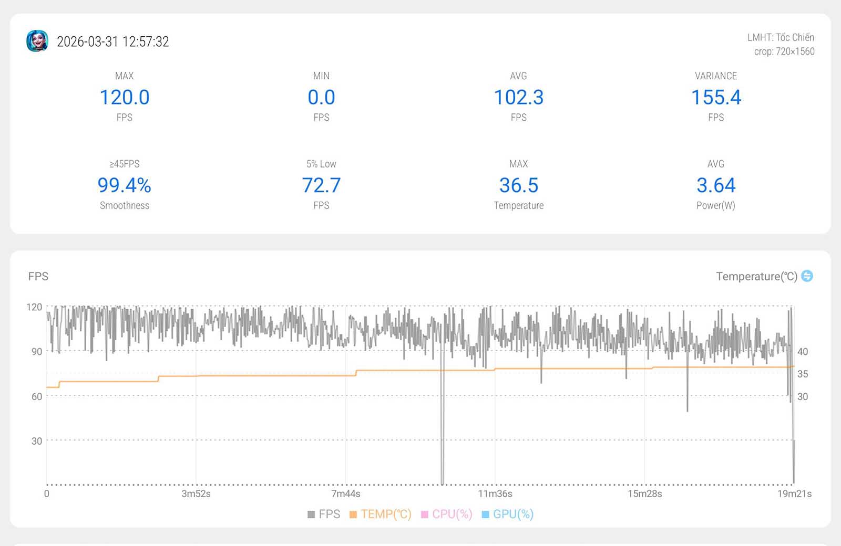Image resolution: width=841 pixels, height=546 pixels.
Task: Select the 11m36s timeline marker
Action: coord(495,493)
